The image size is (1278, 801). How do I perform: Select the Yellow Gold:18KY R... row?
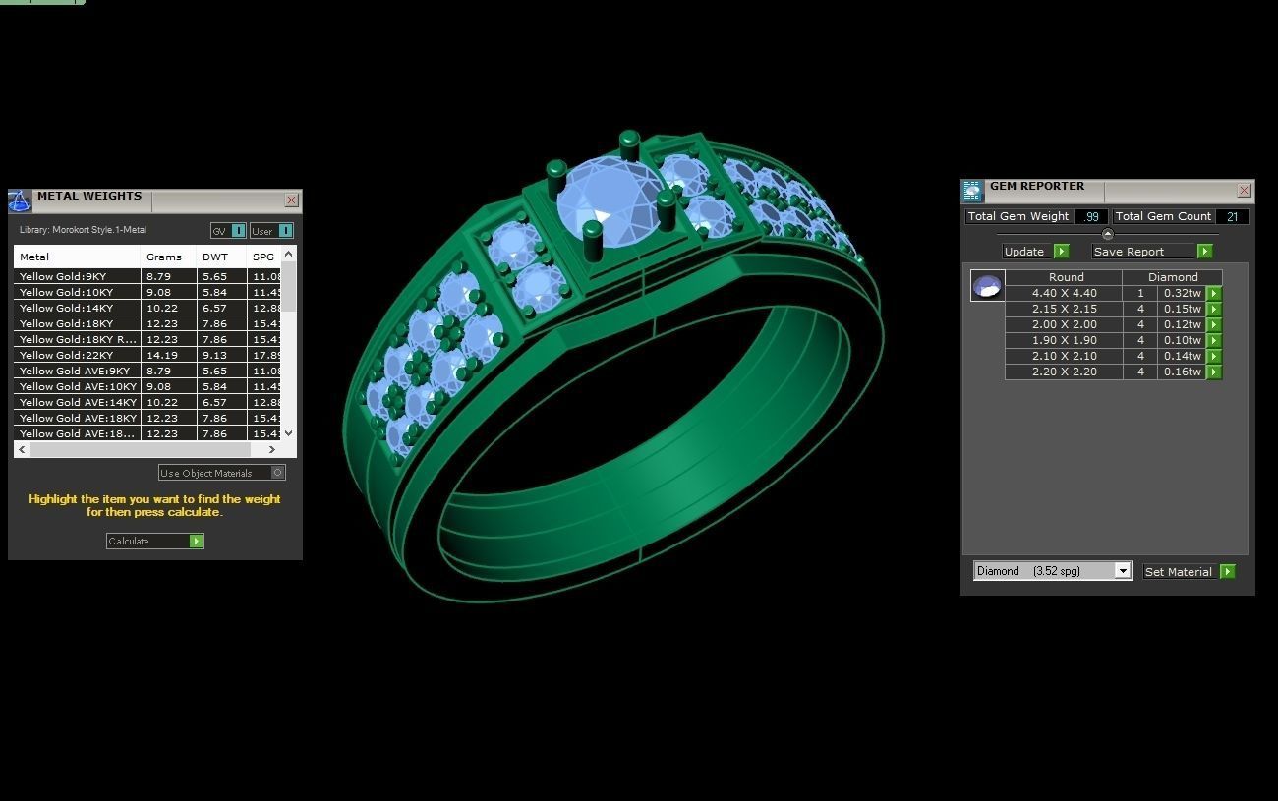point(147,339)
